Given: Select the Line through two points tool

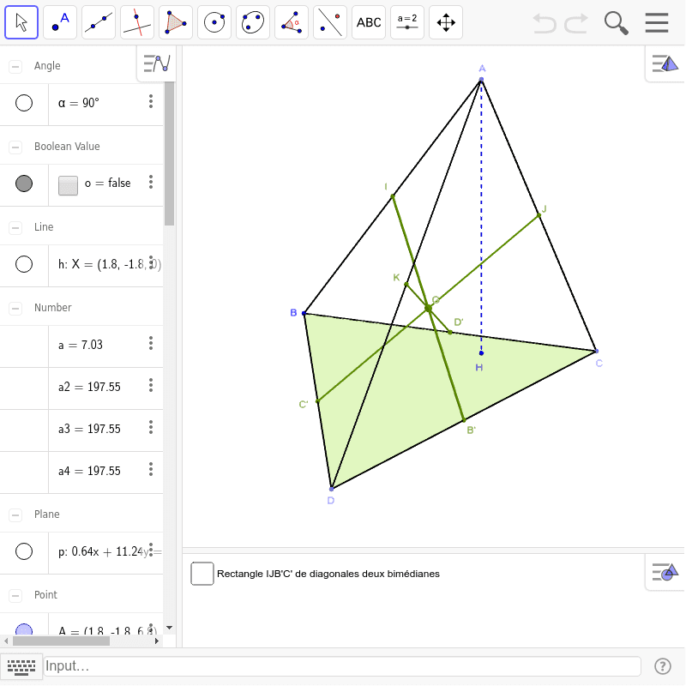Looking at the screenshot, I should click(99, 22).
